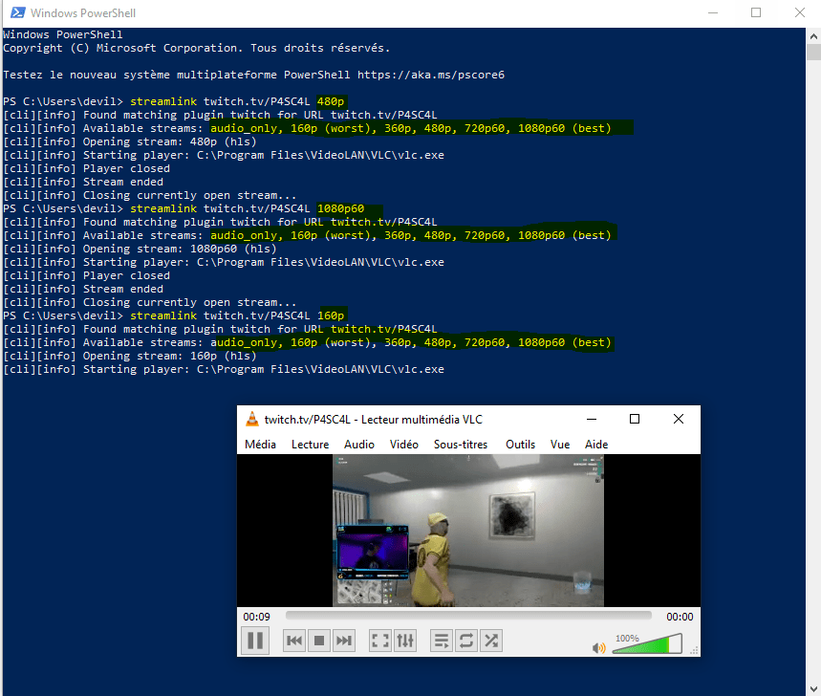Expand the Sous-titres menu
821x696 pixels.
point(460,444)
